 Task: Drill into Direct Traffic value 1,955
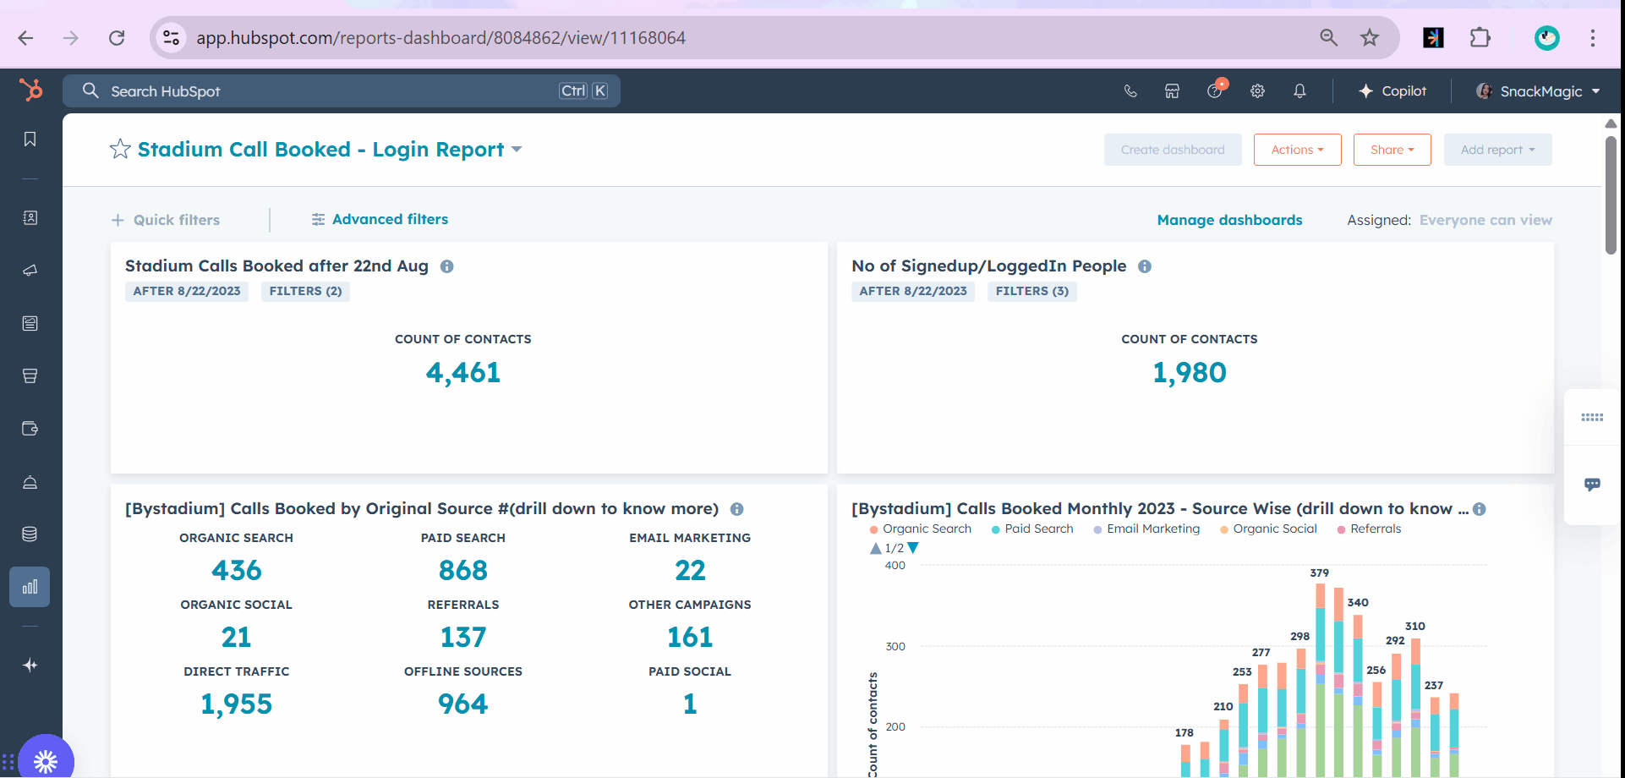(x=237, y=704)
